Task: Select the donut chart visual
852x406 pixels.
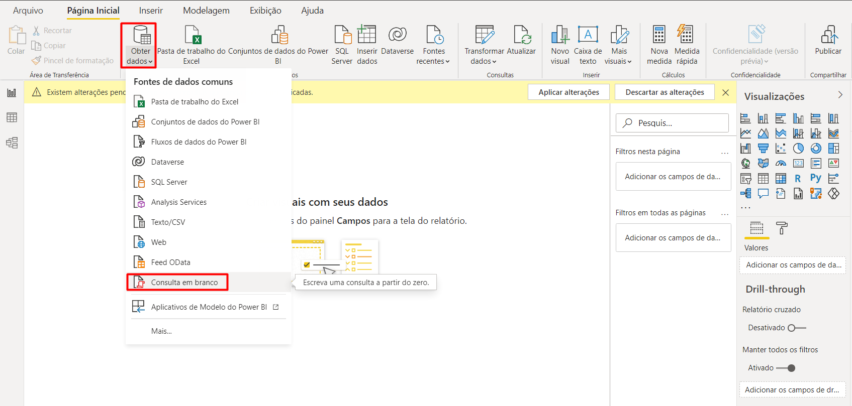Action: pos(816,149)
